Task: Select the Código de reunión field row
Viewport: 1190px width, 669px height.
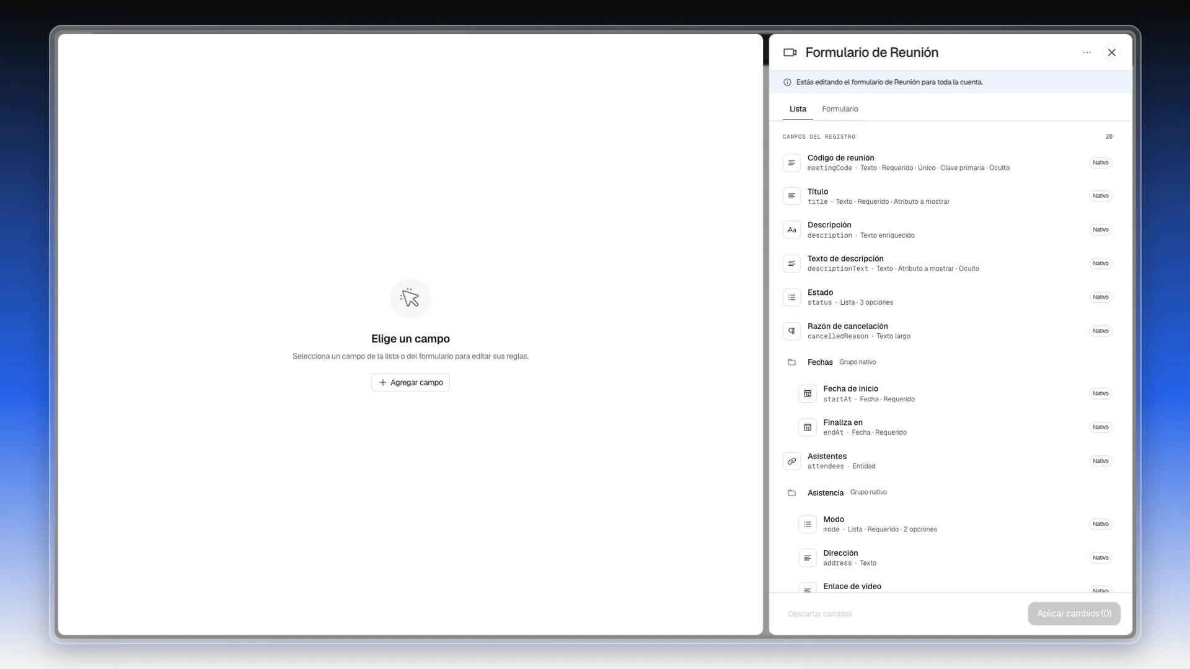Action: pos(948,163)
